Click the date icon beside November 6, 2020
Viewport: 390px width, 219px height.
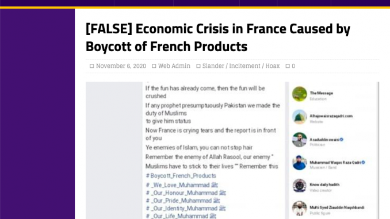[x=92, y=66]
